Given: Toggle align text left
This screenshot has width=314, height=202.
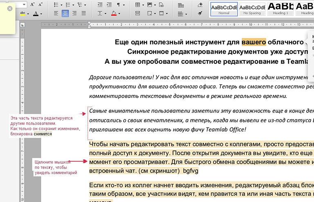Looking at the screenshot, I should coord(56,13).
